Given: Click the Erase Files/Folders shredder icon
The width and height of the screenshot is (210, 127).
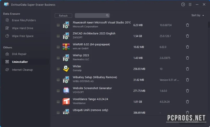Looking at the screenshot, I should click(x=7, y=20).
